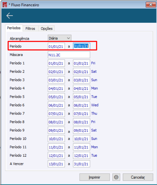Image resolution: width=157 pixels, height=185 pixels.
Task: Focus the Período end date 31/01/21 field
Action: [x=81, y=46]
